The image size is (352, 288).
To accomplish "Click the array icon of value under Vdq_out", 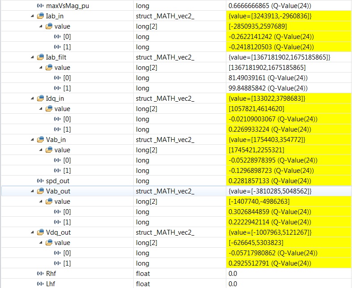I will (x=49, y=243).
